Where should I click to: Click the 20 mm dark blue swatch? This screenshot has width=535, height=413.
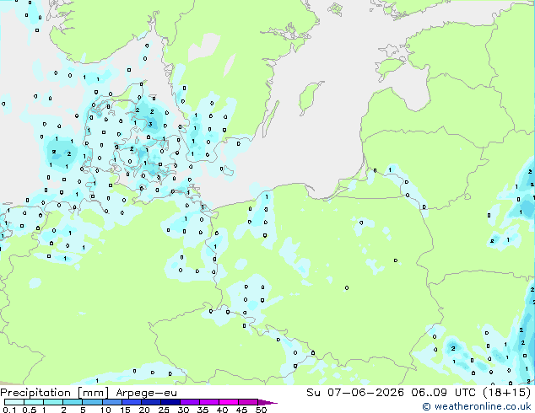[151, 402]
